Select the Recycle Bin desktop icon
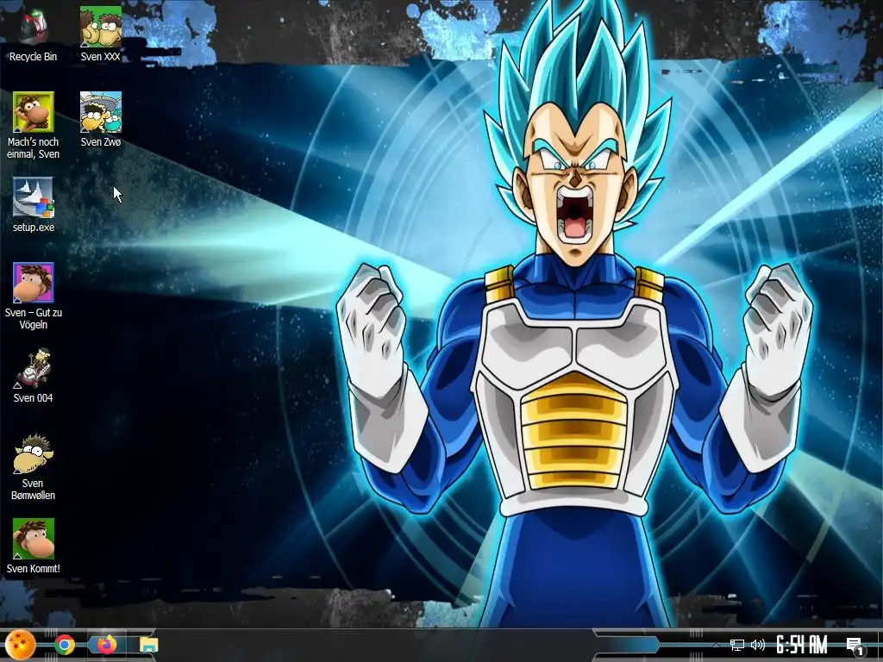Viewport: 883px width, 662px height. (34, 34)
